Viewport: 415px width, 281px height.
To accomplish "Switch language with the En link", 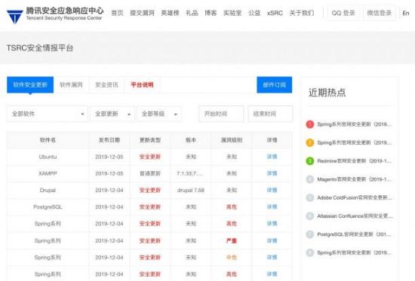I will click(x=406, y=14).
